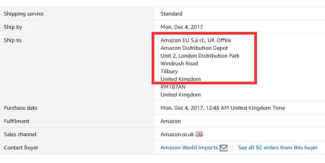Click the envelope icon beside Amazon World Imports
This screenshot has width=325, height=163.
pyautogui.click(x=224, y=148)
